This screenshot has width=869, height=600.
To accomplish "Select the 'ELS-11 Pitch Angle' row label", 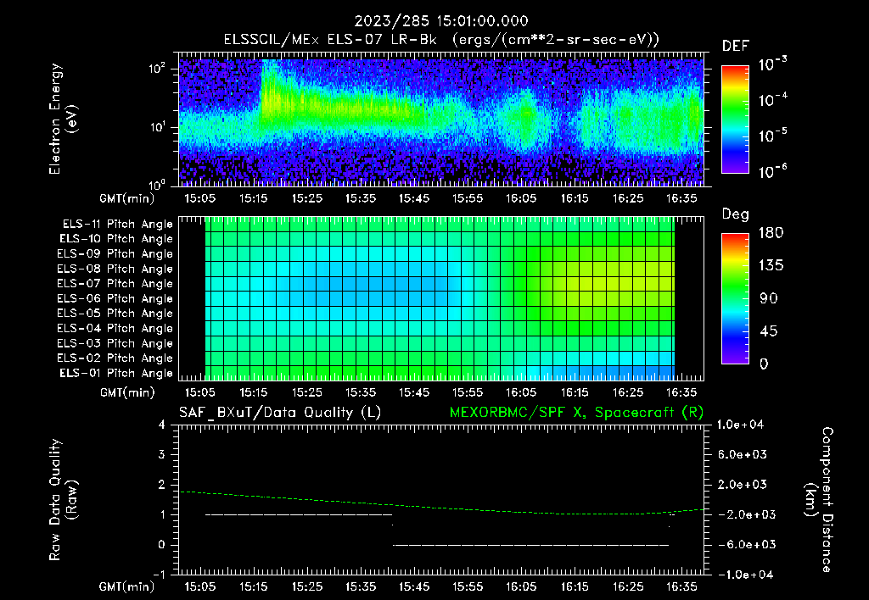I will (117, 225).
